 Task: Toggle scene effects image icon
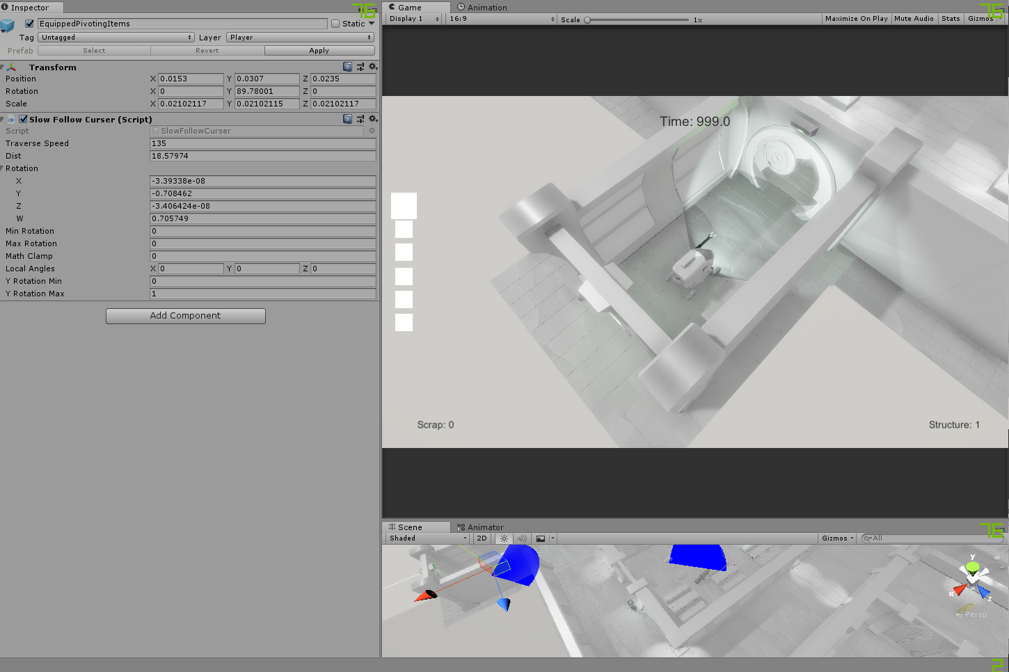point(541,538)
